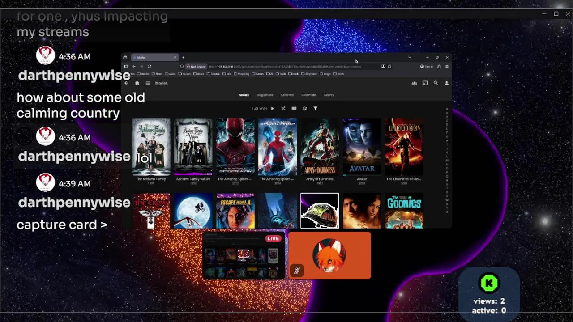Open the 3D printer bookmarks folder
This screenshot has height=322, width=573.
(x=309, y=74)
